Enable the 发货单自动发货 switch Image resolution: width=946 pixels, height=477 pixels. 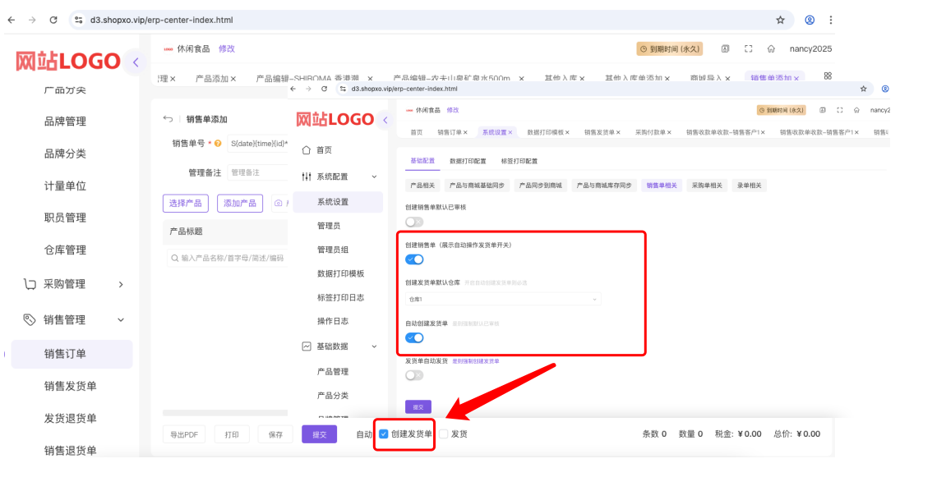click(414, 375)
